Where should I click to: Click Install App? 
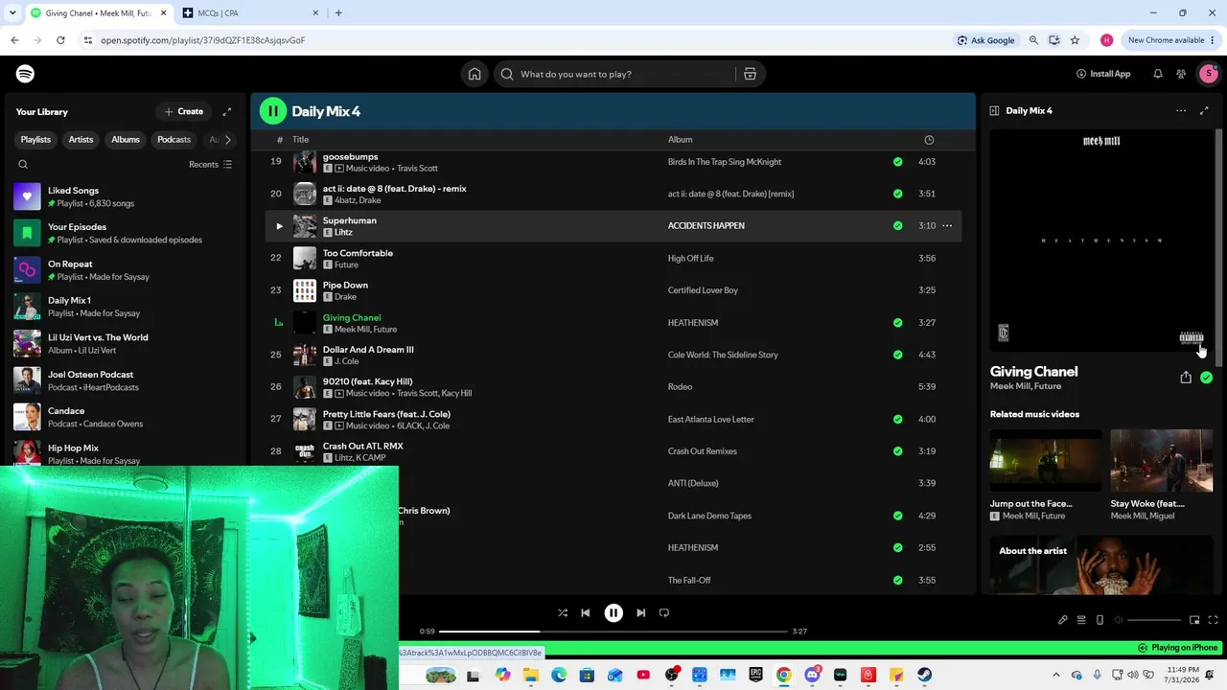tap(1103, 74)
